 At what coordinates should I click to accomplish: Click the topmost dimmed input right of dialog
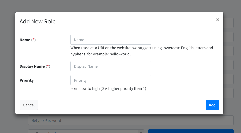228,23
